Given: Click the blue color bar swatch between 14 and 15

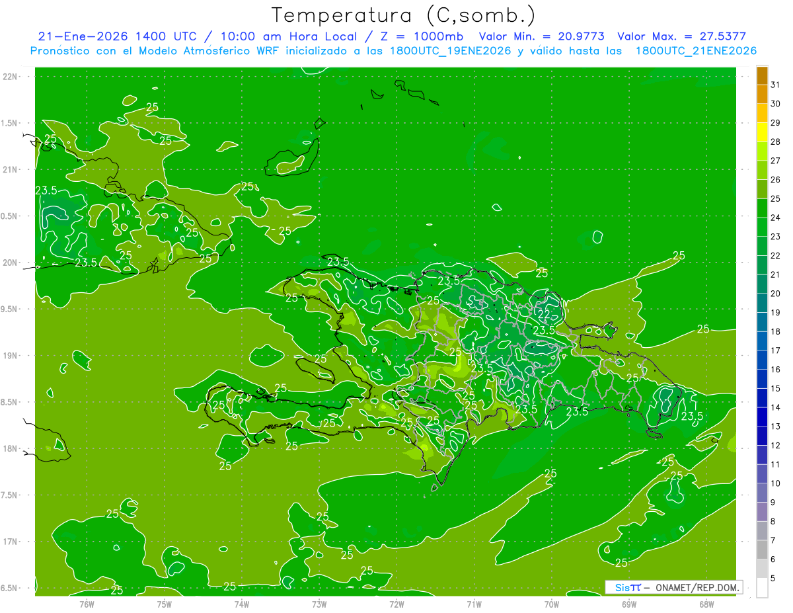Looking at the screenshot, I should point(762,398).
